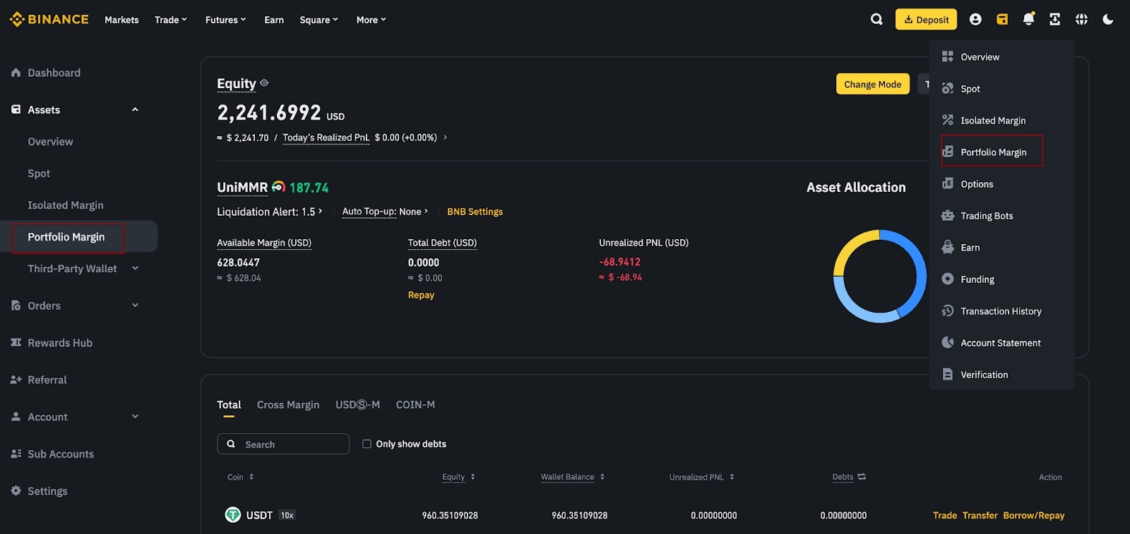Click Trade action for USDT row
Viewport: 1130px width, 534px height.
[944, 516]
